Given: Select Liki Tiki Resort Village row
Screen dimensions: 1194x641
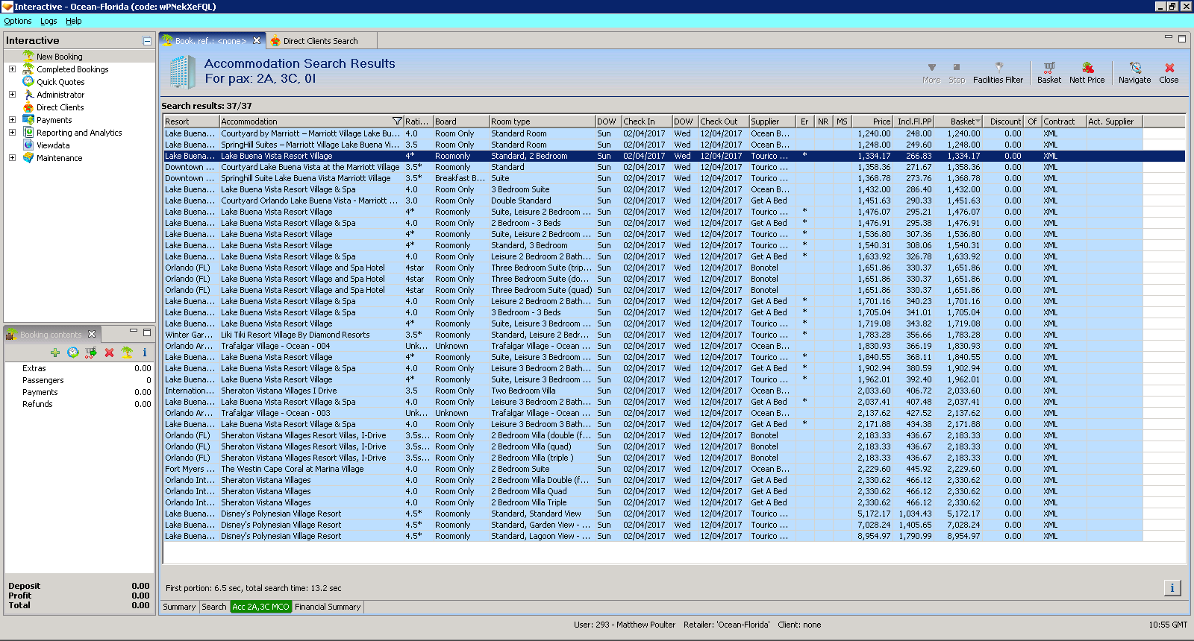Looking at the screenshot, I should click(653, 335).
